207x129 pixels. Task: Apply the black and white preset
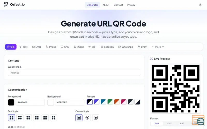(x=90, y=102)
